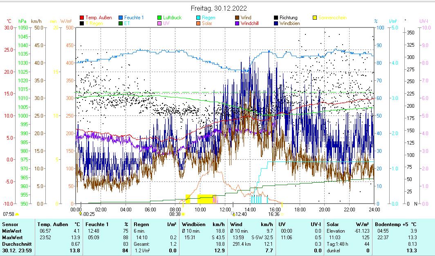The image size is (435, 256).
Task: Click the blue Feuchte 1 legend square
Action: pos(121,18)
